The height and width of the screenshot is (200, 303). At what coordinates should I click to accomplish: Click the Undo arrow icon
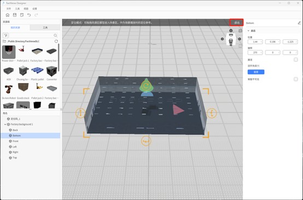click(x=29, y=15)
